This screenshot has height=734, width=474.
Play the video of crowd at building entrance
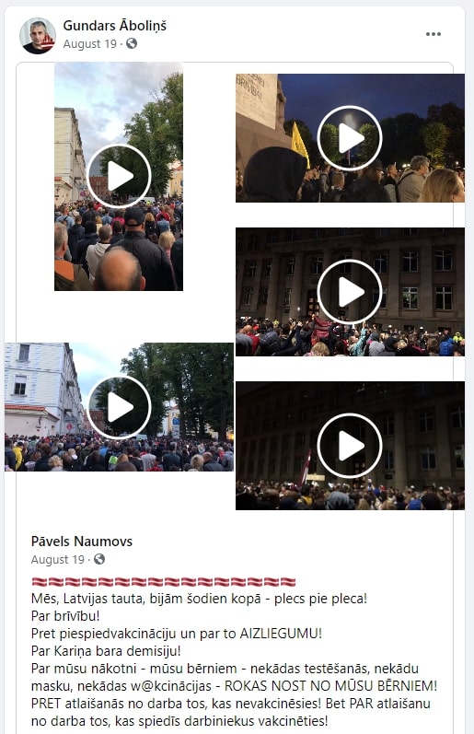[x=350, y=292]
